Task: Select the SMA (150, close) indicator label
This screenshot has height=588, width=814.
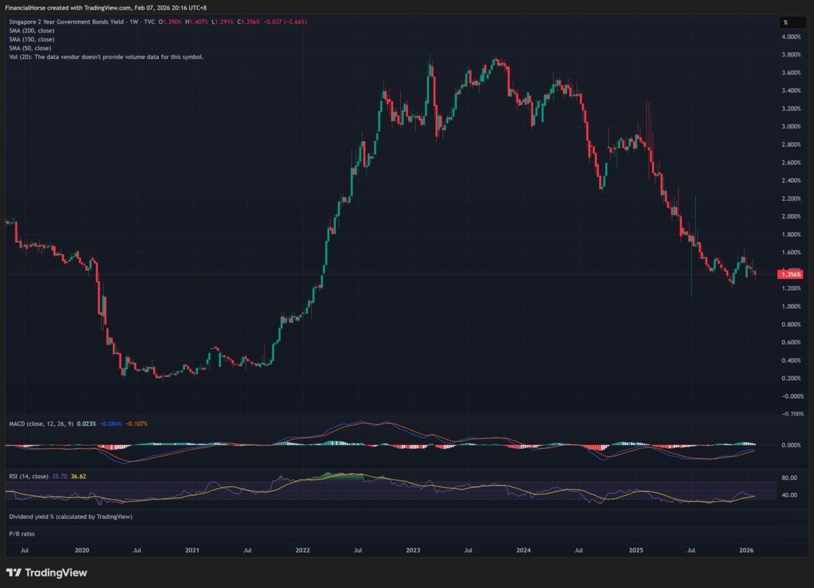Action: pyautogui.click(x=32, y=39)
